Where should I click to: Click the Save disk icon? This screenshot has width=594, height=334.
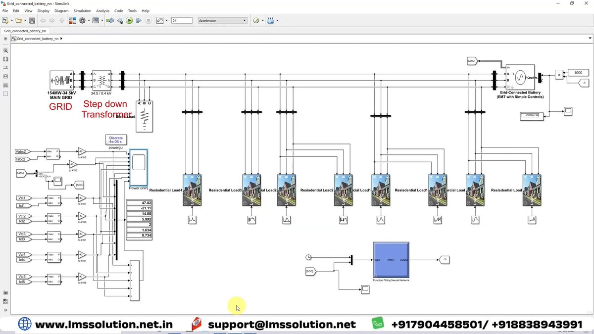click(32, 20)
